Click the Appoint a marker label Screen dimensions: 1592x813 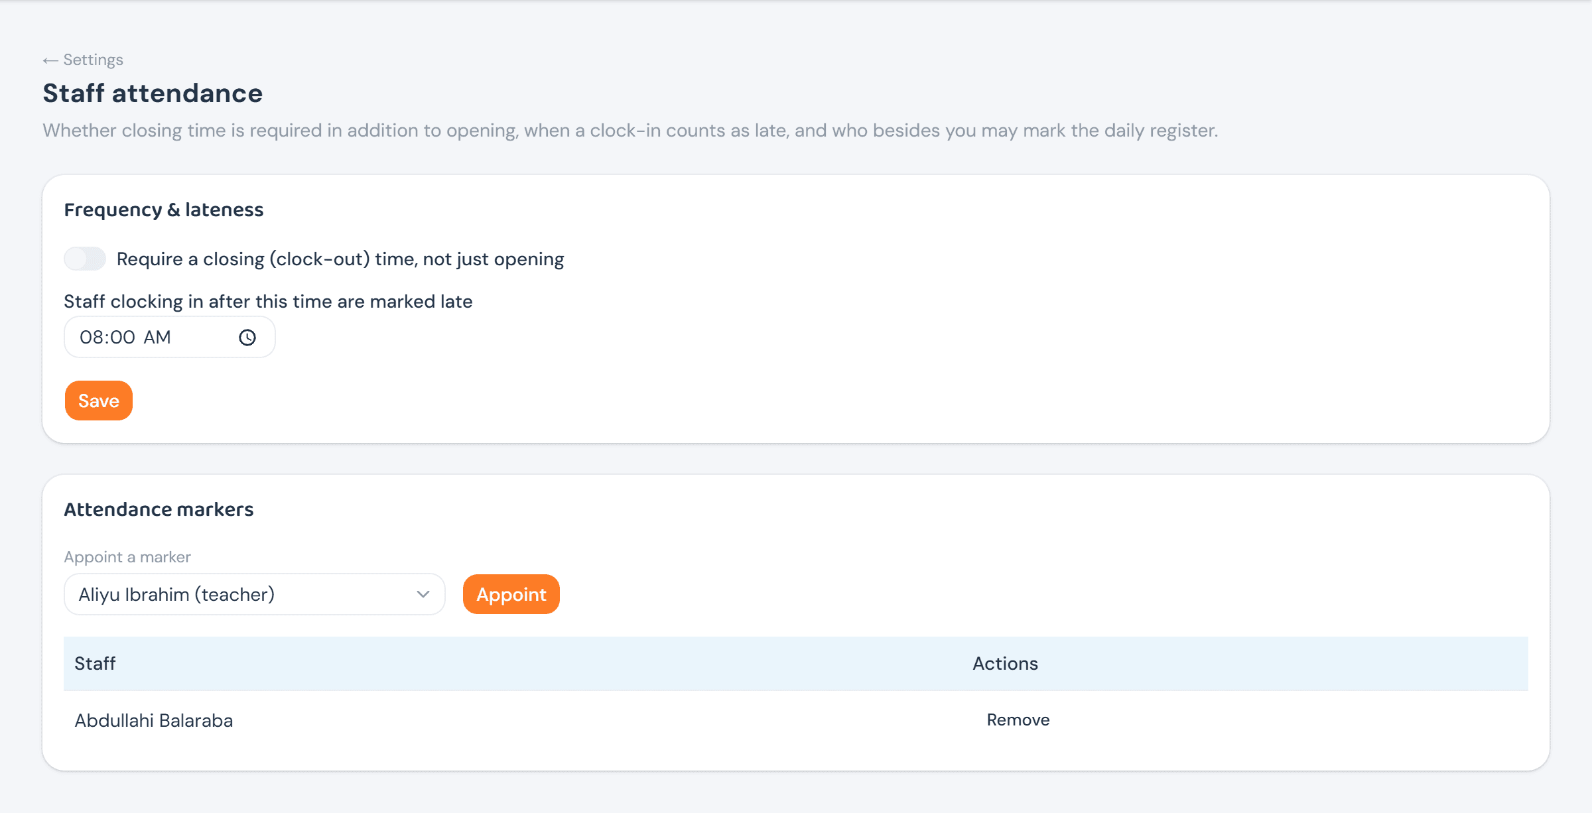click(127, 557)
